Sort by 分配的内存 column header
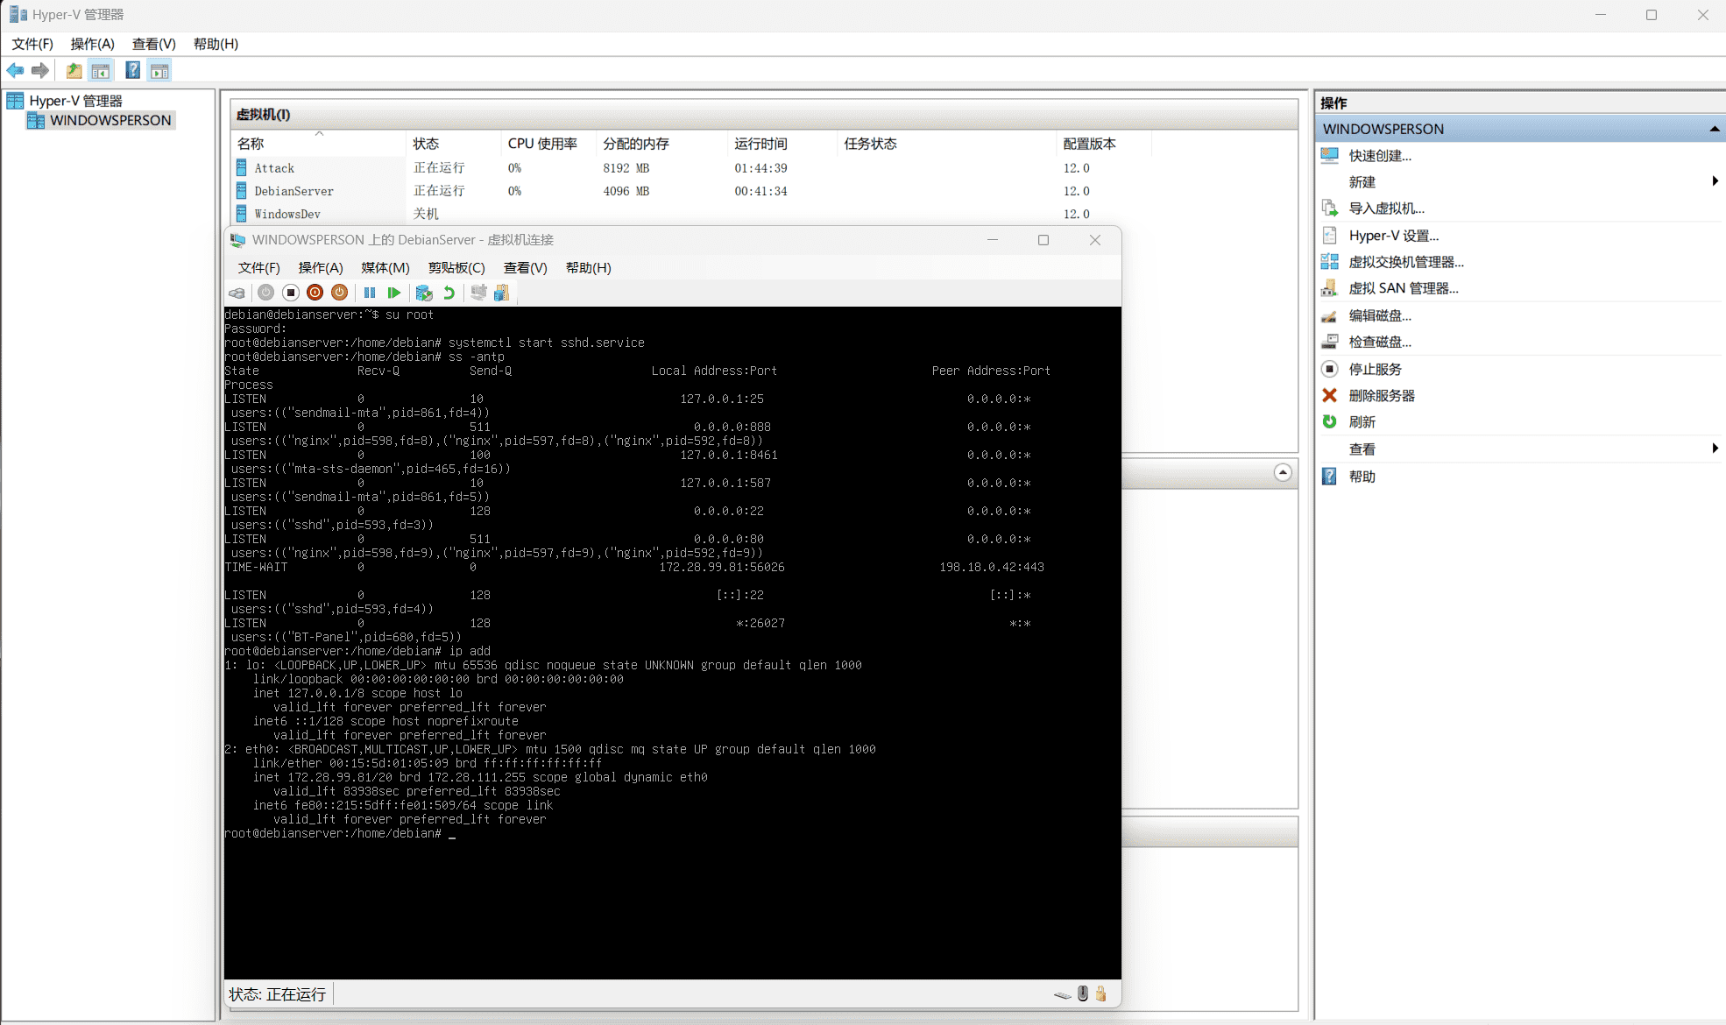This screenshot has width=1726, height=1025. (x=662, y=144)
